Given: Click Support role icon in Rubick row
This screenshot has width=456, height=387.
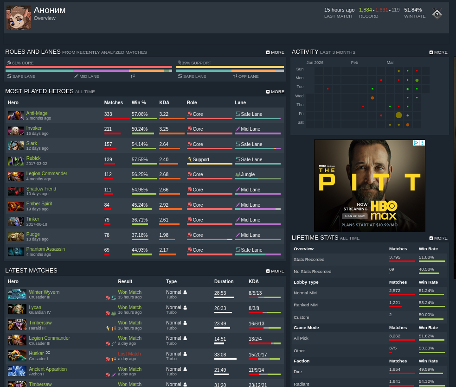Looking at the screenshot, I should (x=190, y=159).
